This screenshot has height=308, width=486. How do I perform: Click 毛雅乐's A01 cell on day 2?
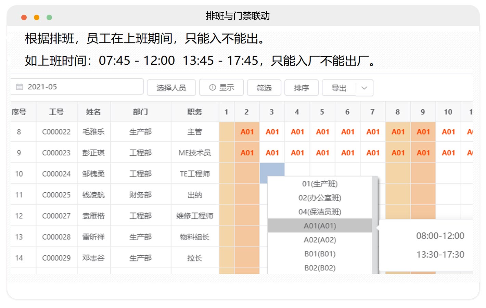click(x=247, y=132)
